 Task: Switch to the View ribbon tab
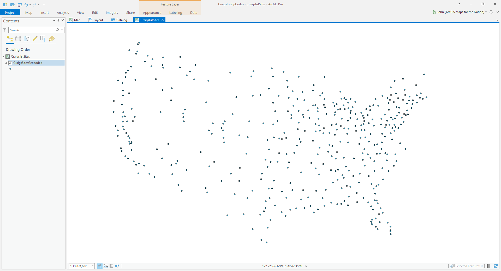80,13
